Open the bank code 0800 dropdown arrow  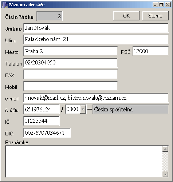pyautogui.click(x=83, y=109)
